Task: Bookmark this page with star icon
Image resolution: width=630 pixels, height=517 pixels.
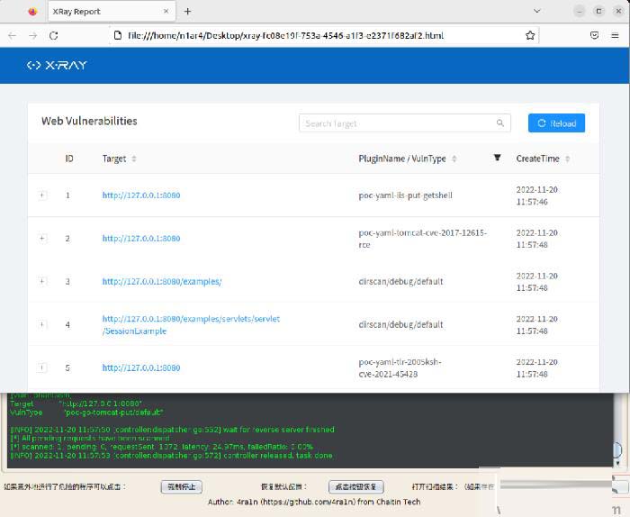Action: click(530, 35)
